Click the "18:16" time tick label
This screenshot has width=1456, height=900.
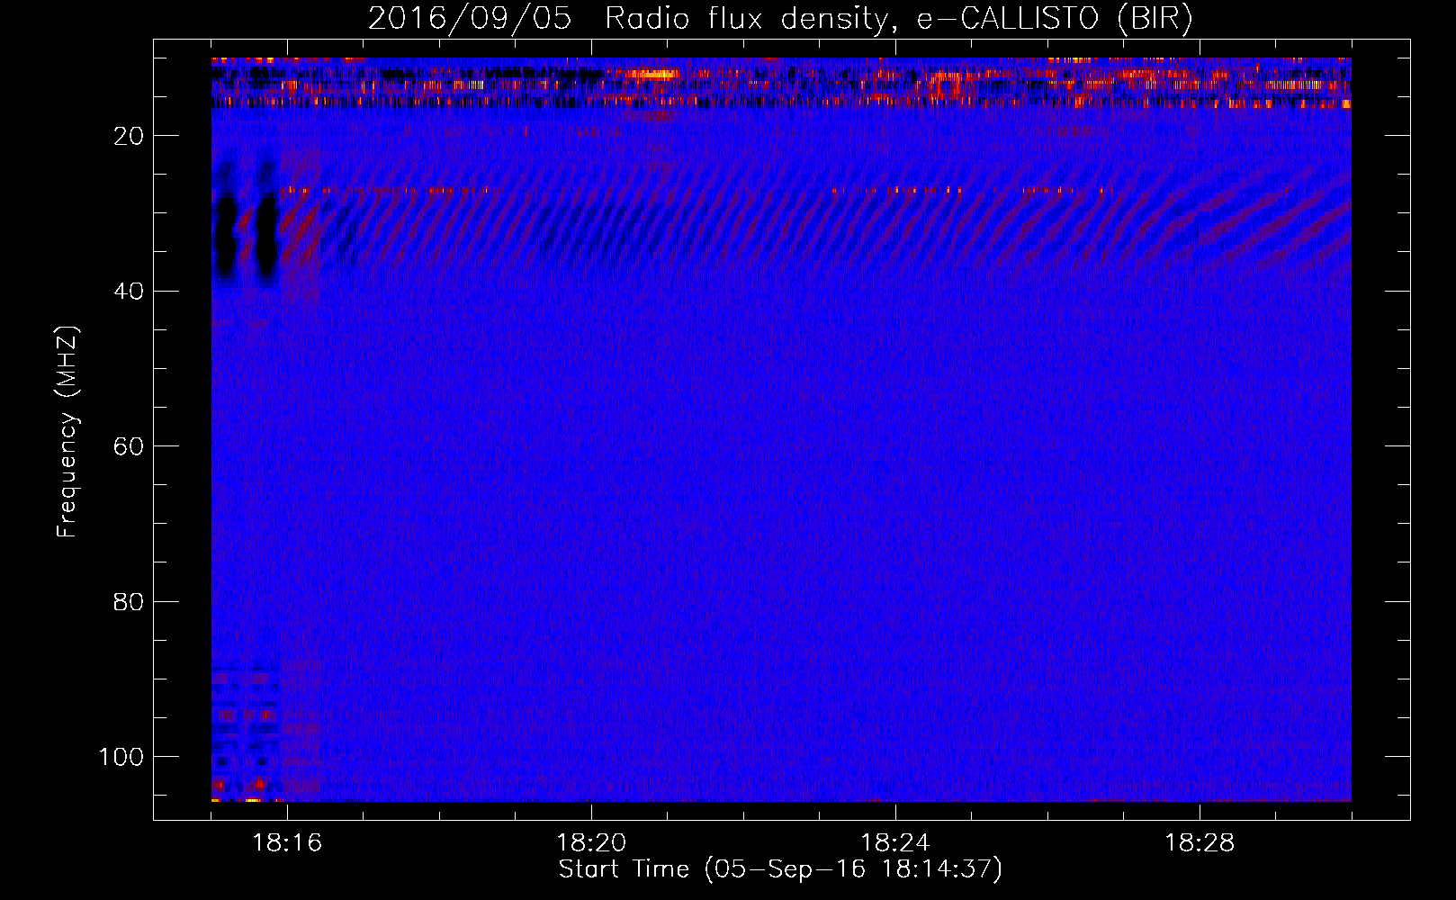[287, 843]
